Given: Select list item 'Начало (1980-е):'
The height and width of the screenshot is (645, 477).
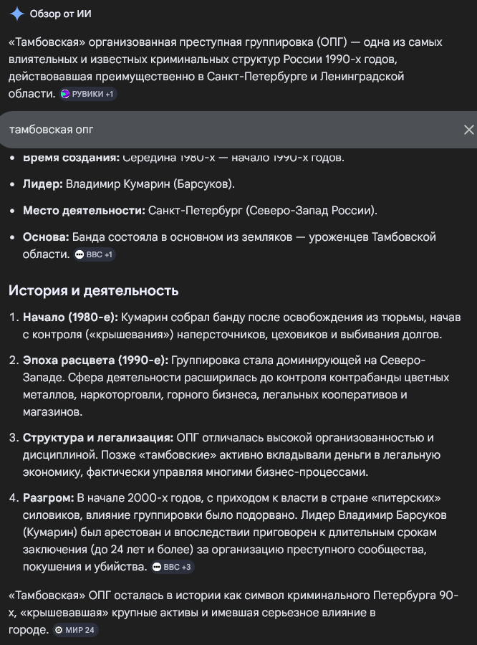Looking at the screenshot, I should tap(71, 317).
